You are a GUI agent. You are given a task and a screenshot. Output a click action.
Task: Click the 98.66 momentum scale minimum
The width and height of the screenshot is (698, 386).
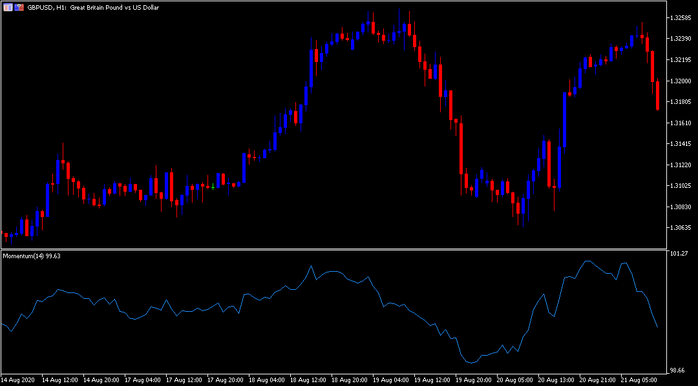click(677, 370)
